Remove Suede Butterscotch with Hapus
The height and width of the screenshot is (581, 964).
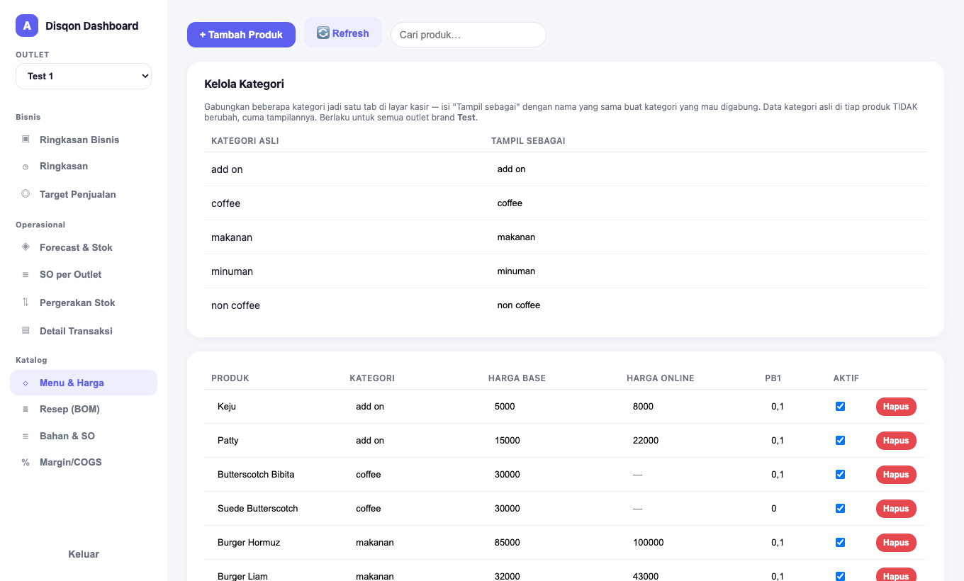pos(896,509)
